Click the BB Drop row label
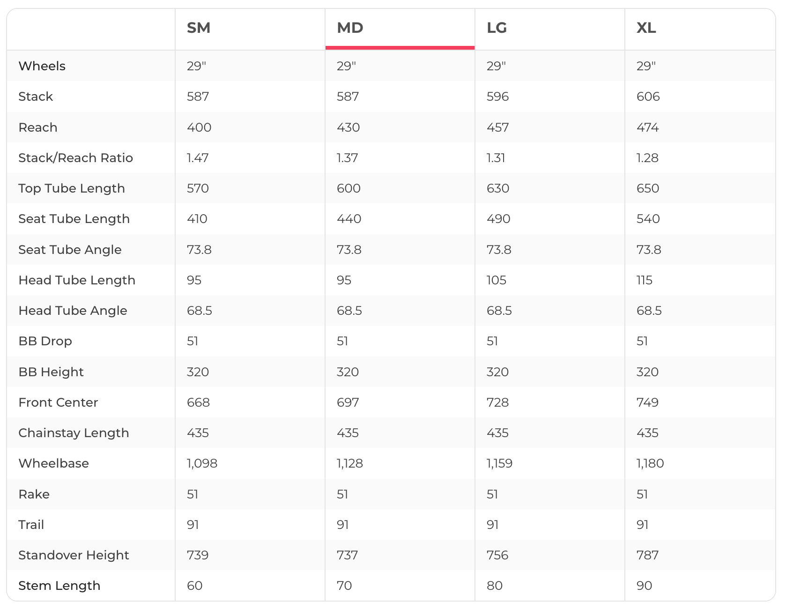This screenshot has height=610, width=786. coord(45,341)
